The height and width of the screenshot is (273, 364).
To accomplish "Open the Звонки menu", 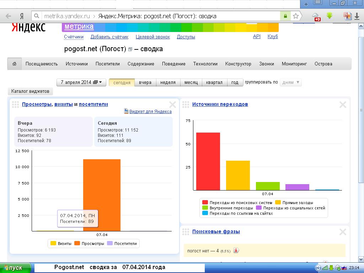I will click(x=267, y=64).
